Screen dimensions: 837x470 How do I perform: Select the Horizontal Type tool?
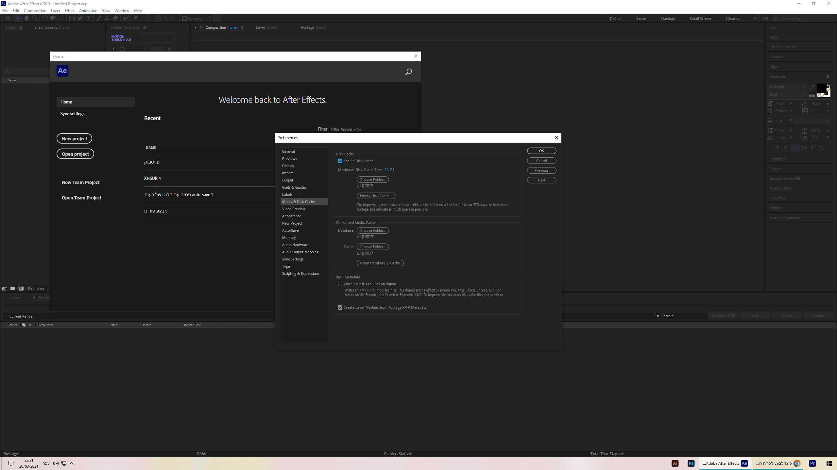coord(88,18)
